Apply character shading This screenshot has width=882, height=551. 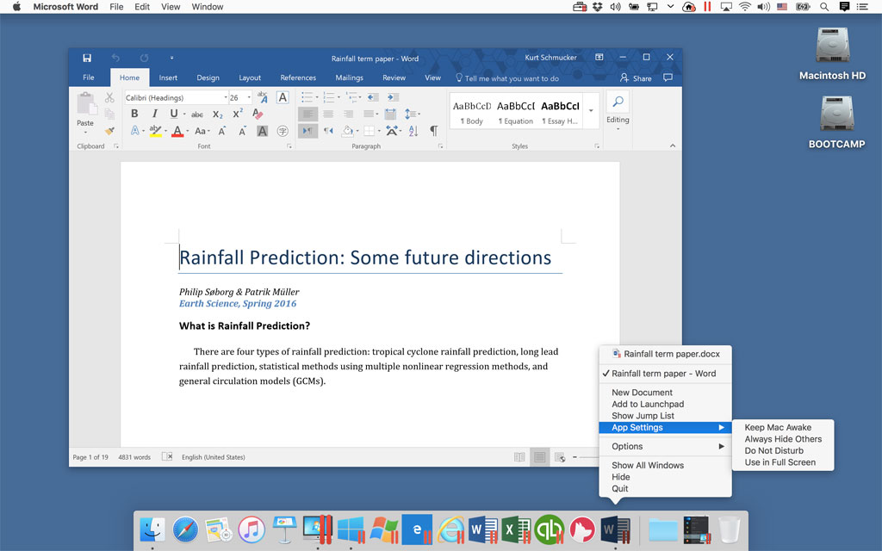[262, 131]
